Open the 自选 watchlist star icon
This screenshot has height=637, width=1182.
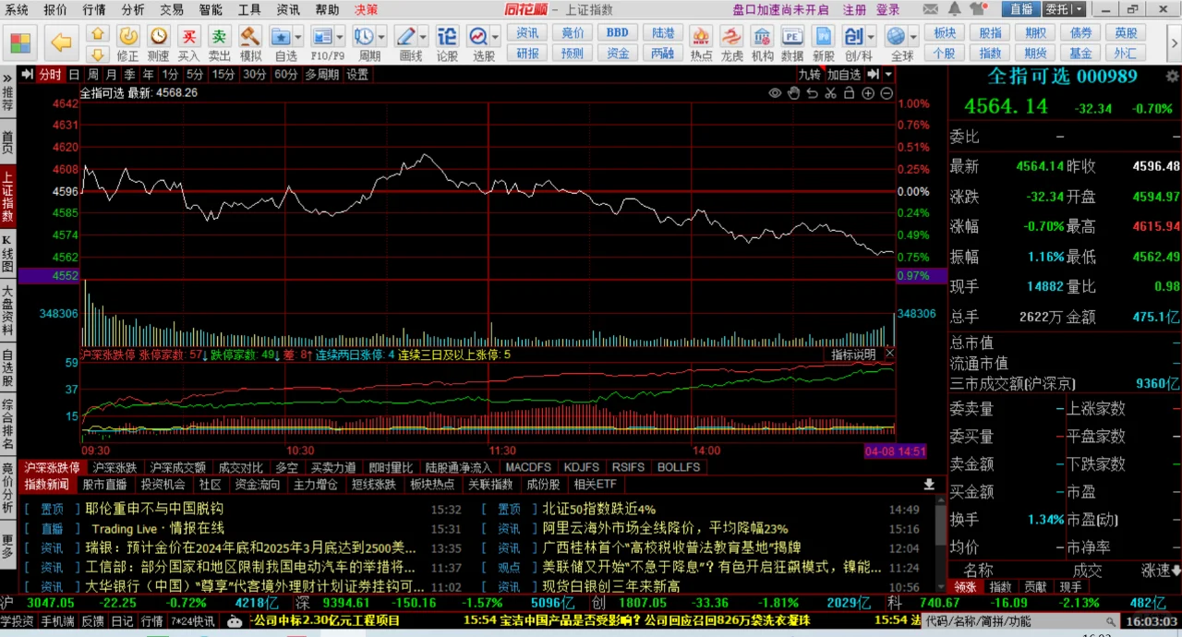tap(282, 37)
